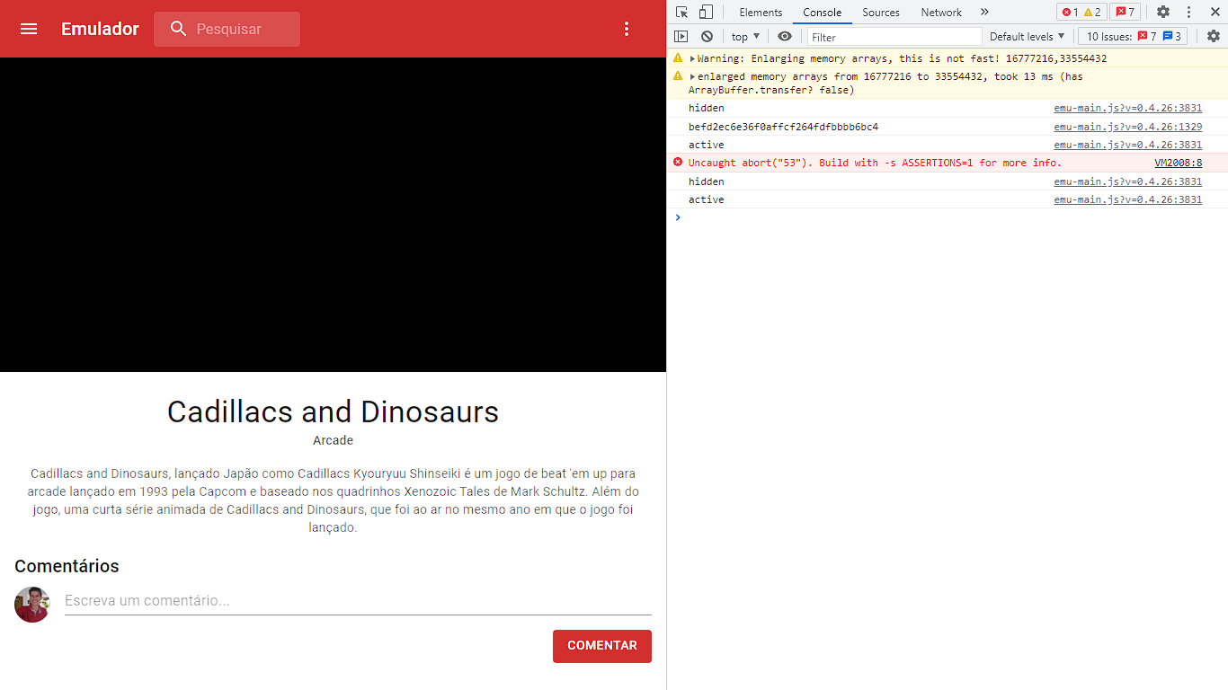
Task: Clear the console with the block icon
Action: (707, 36)
